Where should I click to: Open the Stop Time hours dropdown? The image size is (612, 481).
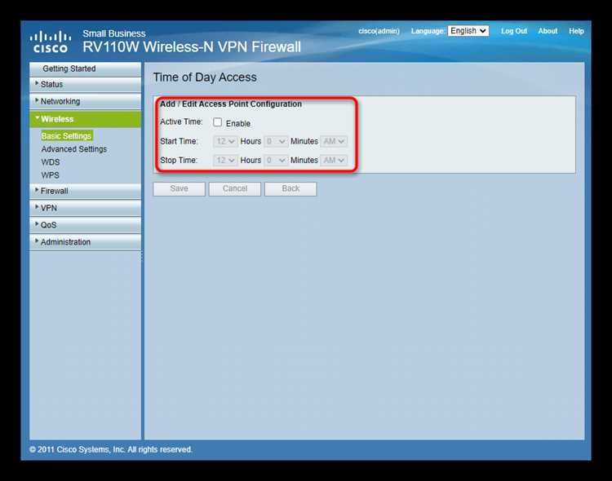pyautogui.click(x=225, y=161)
